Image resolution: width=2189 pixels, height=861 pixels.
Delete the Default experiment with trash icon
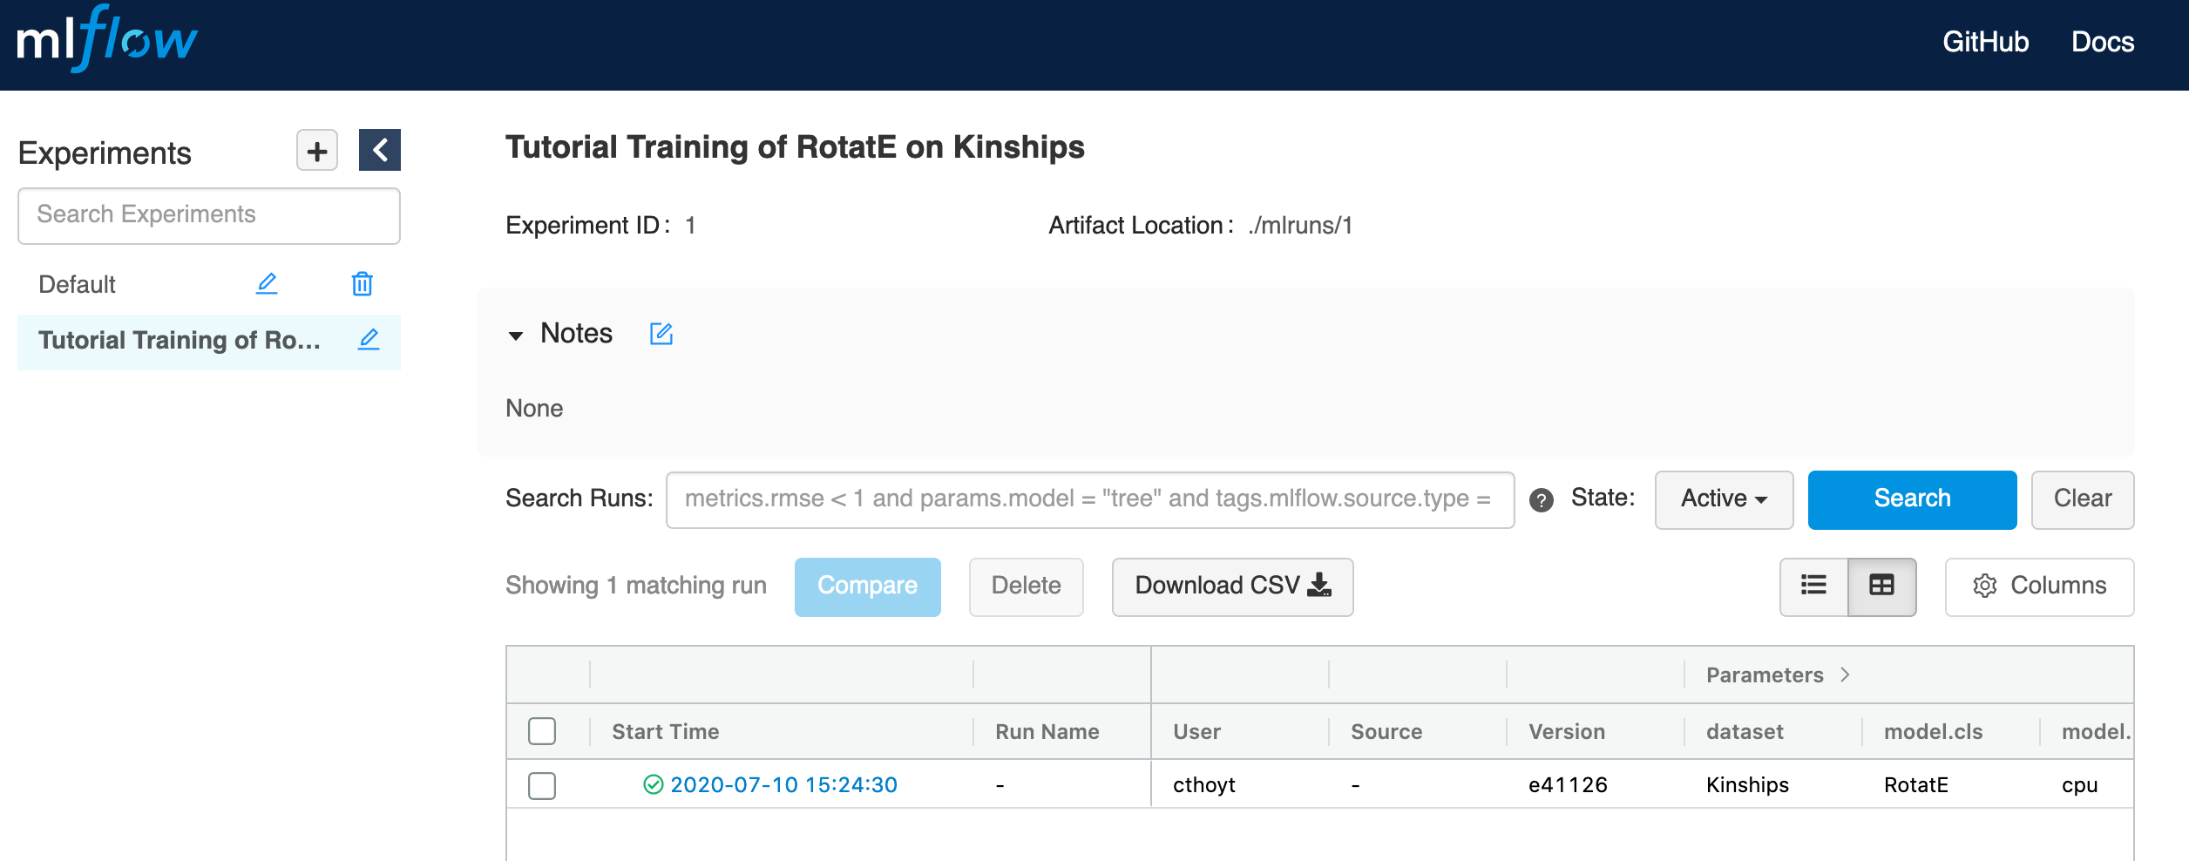(363, 284)
